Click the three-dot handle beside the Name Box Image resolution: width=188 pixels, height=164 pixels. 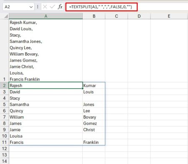pos(38,7)
